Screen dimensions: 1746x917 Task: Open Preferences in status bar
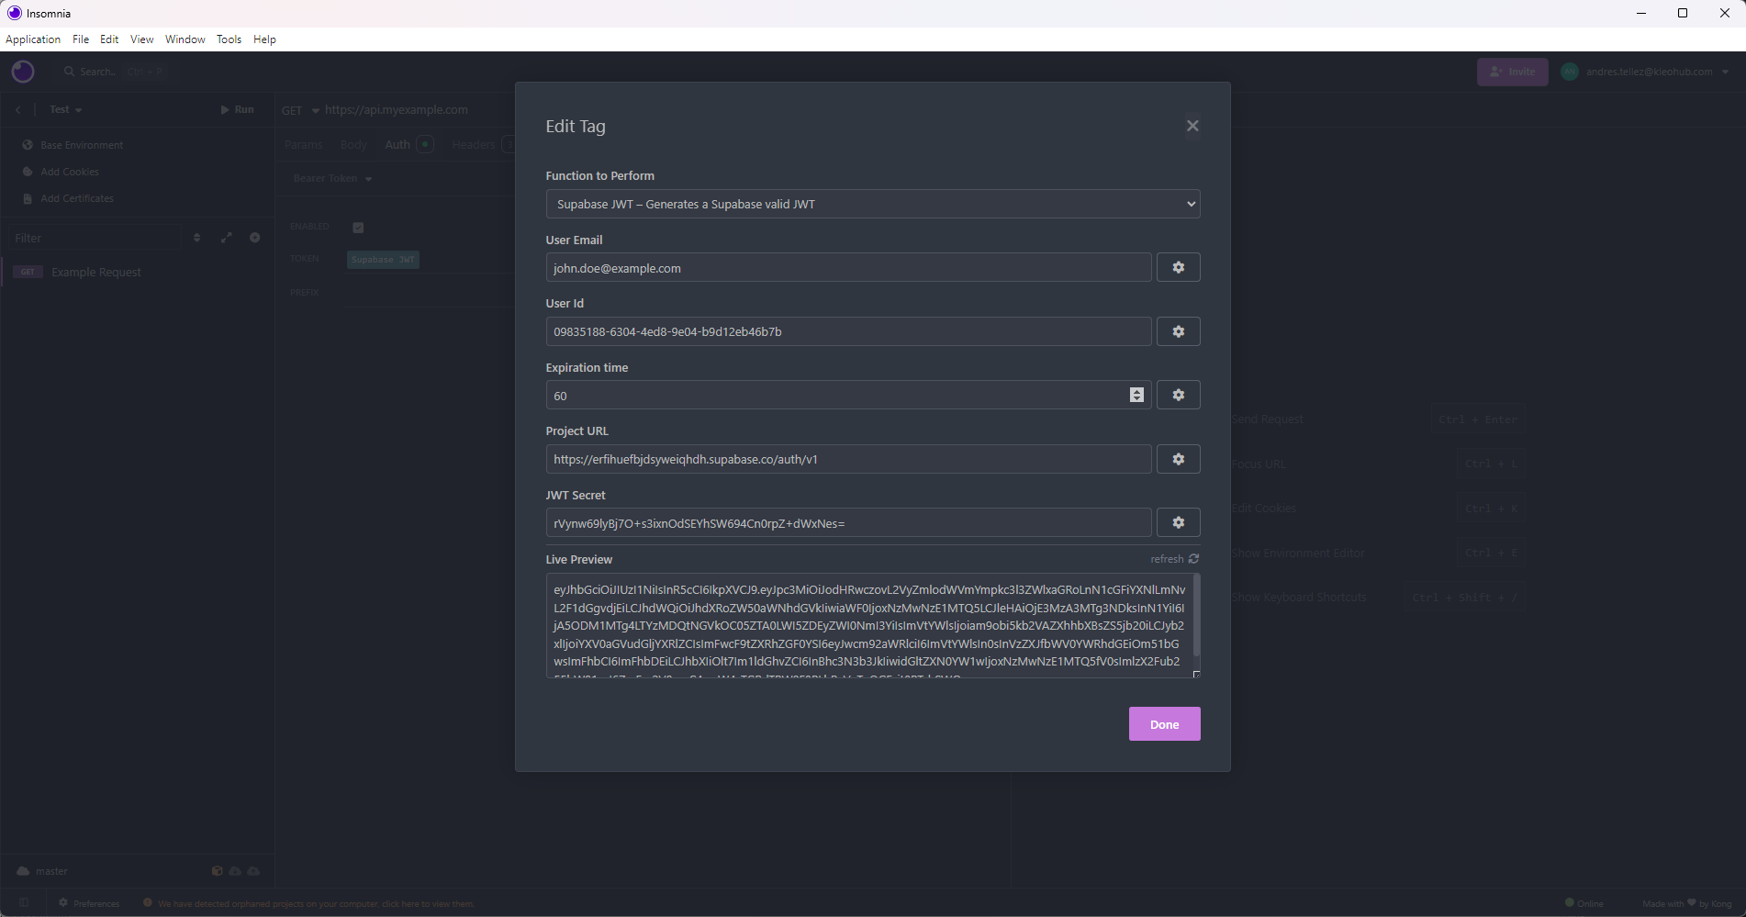(89, 903)
